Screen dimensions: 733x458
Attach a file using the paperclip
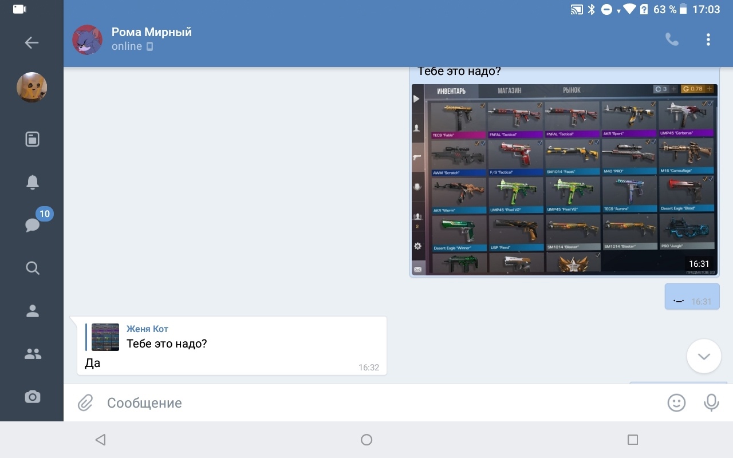85,403
